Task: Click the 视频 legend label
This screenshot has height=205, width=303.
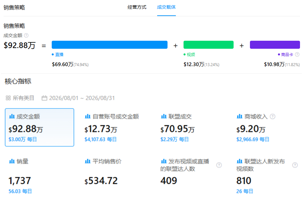Action: (191, 54)
